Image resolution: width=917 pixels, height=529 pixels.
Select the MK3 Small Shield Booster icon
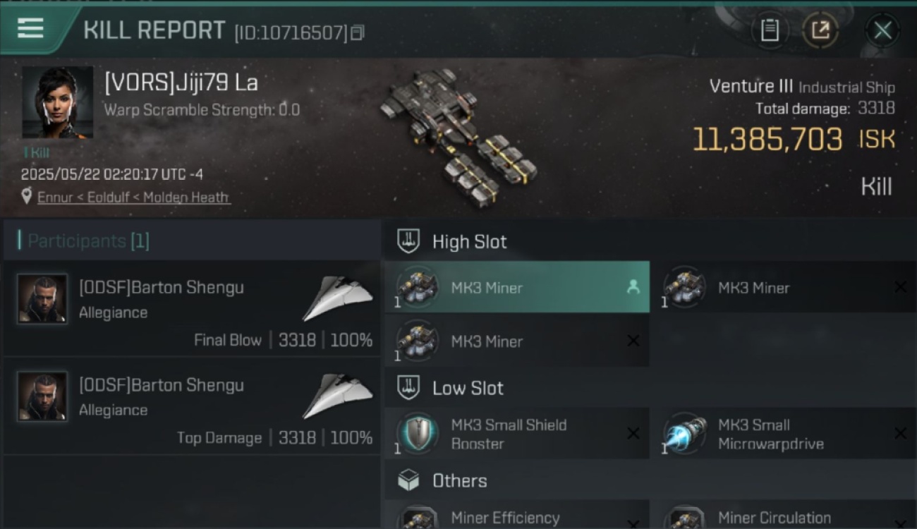418,433
